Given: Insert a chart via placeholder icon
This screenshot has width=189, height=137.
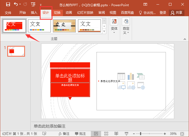Looking at the screenshot, I should click(x=131, y=76).
